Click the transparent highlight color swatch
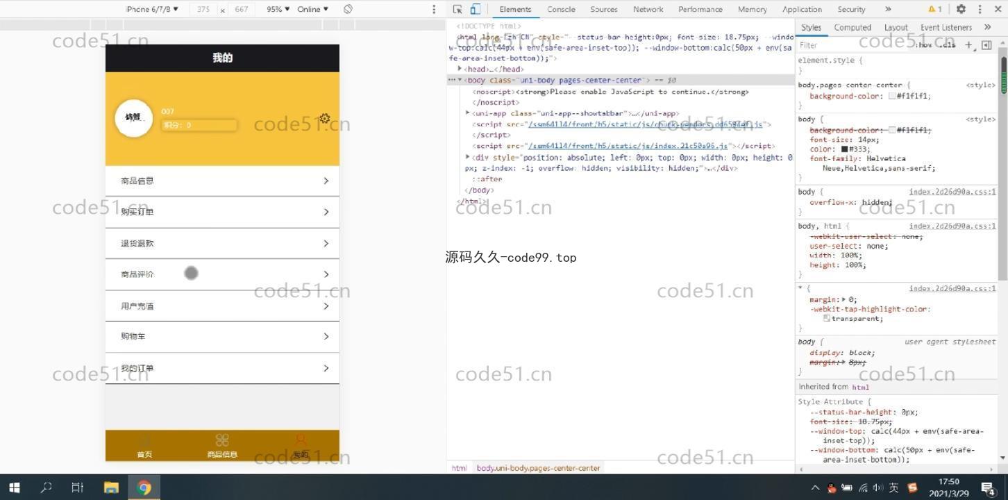 [827, 318]
